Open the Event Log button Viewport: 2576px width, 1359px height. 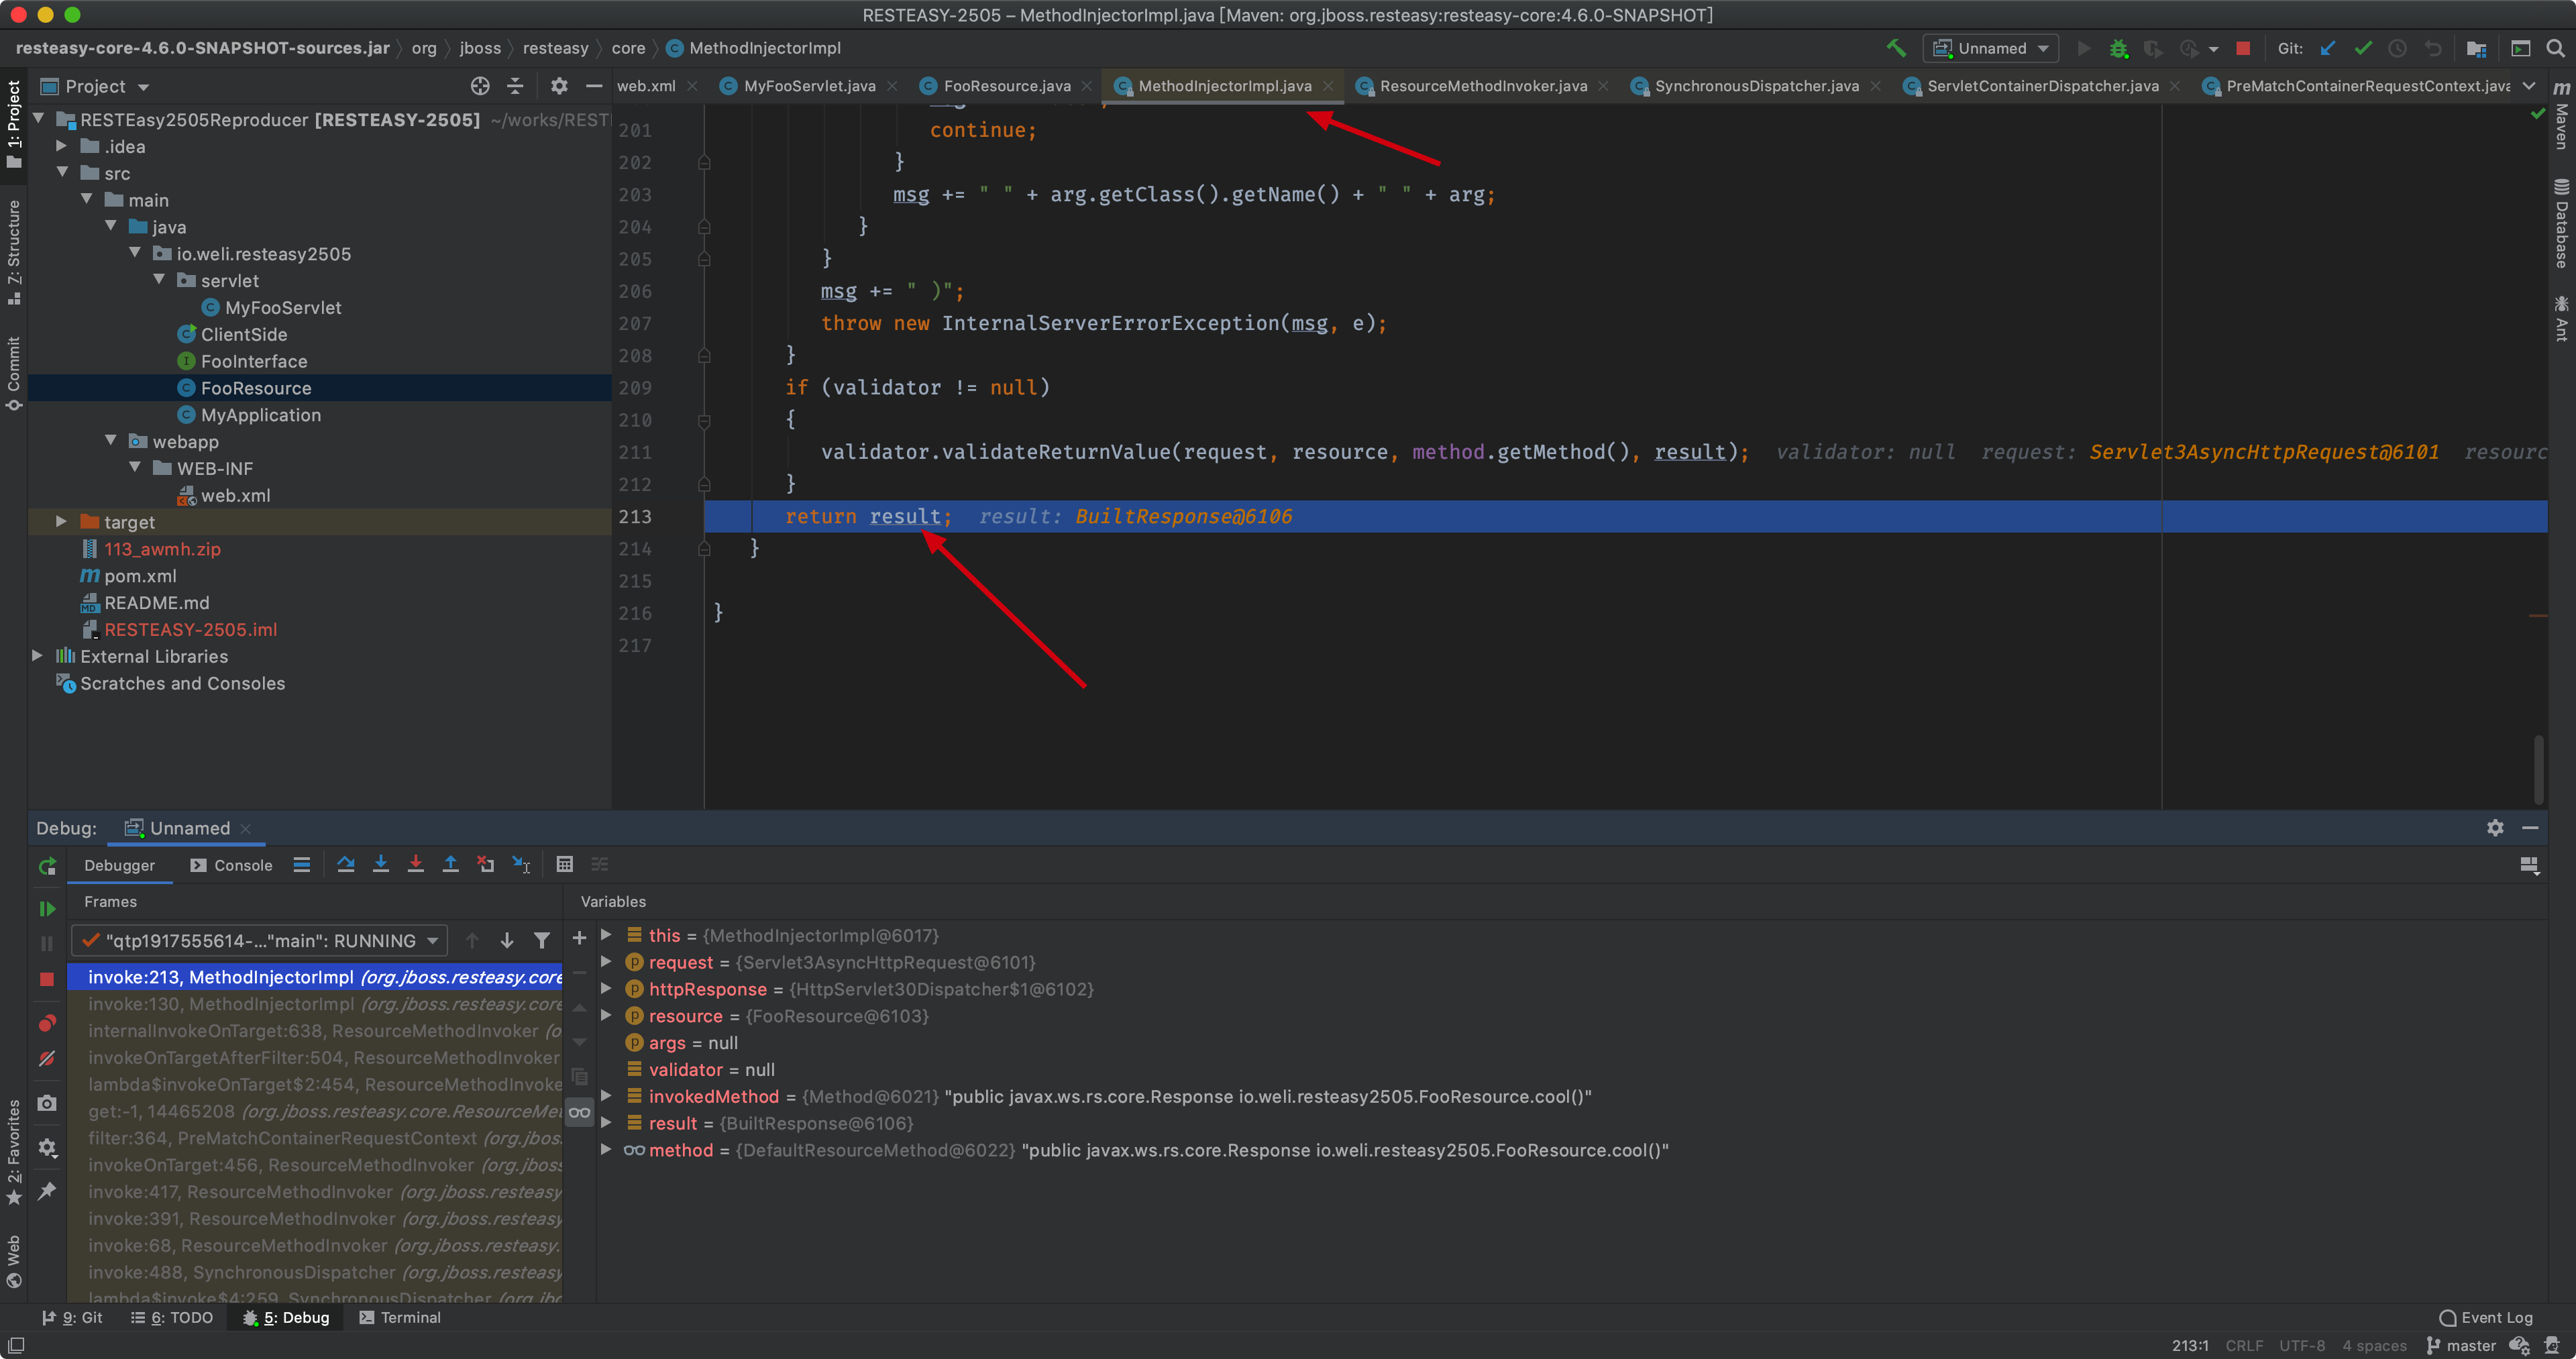pyautogui.click(x=2486, y=1317)
